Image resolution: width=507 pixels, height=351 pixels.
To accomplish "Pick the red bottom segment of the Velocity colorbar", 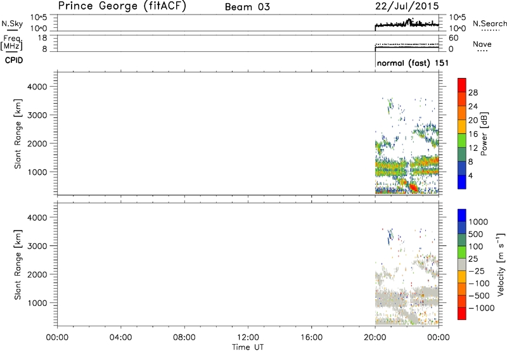I will point(462,314).
